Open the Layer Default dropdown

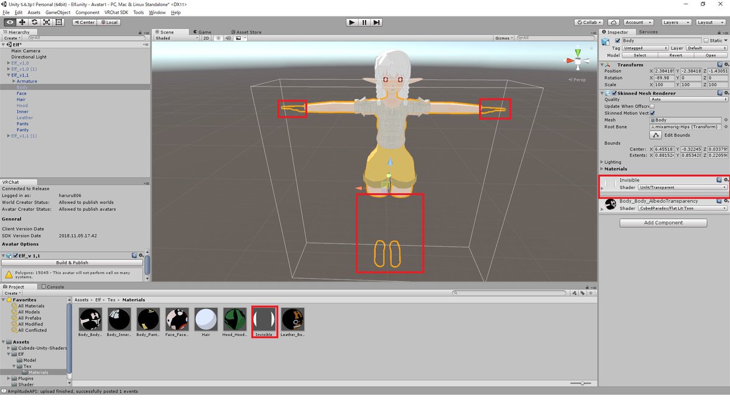coord(706,48)
